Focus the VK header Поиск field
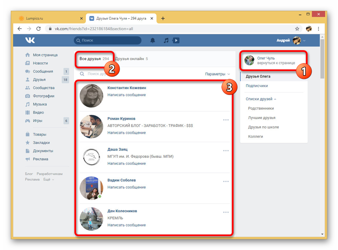 coord(107,40)
